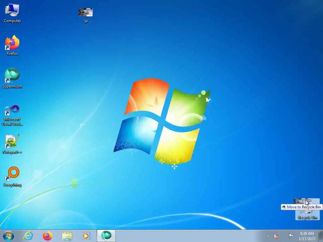Show hidden system tray icons
Viewport: 323px width, 242px height.
268,236
